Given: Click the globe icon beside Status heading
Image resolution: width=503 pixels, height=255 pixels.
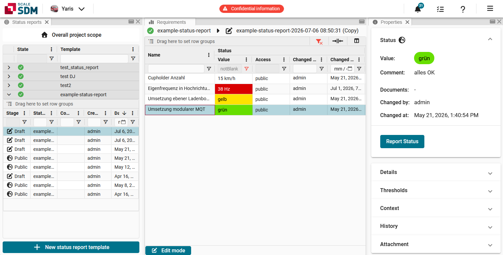Looking at the screenshot, I should [x=402, y=40].
